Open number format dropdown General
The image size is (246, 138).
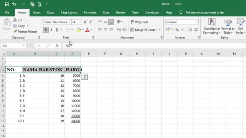[x=197, y=22]
